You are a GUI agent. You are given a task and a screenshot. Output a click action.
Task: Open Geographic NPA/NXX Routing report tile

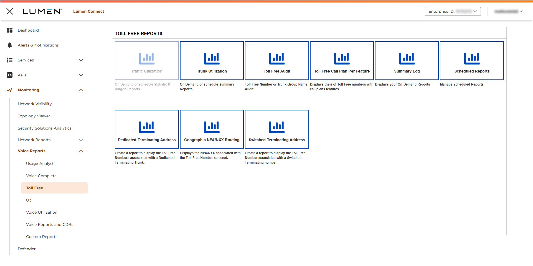coord(212,129)
